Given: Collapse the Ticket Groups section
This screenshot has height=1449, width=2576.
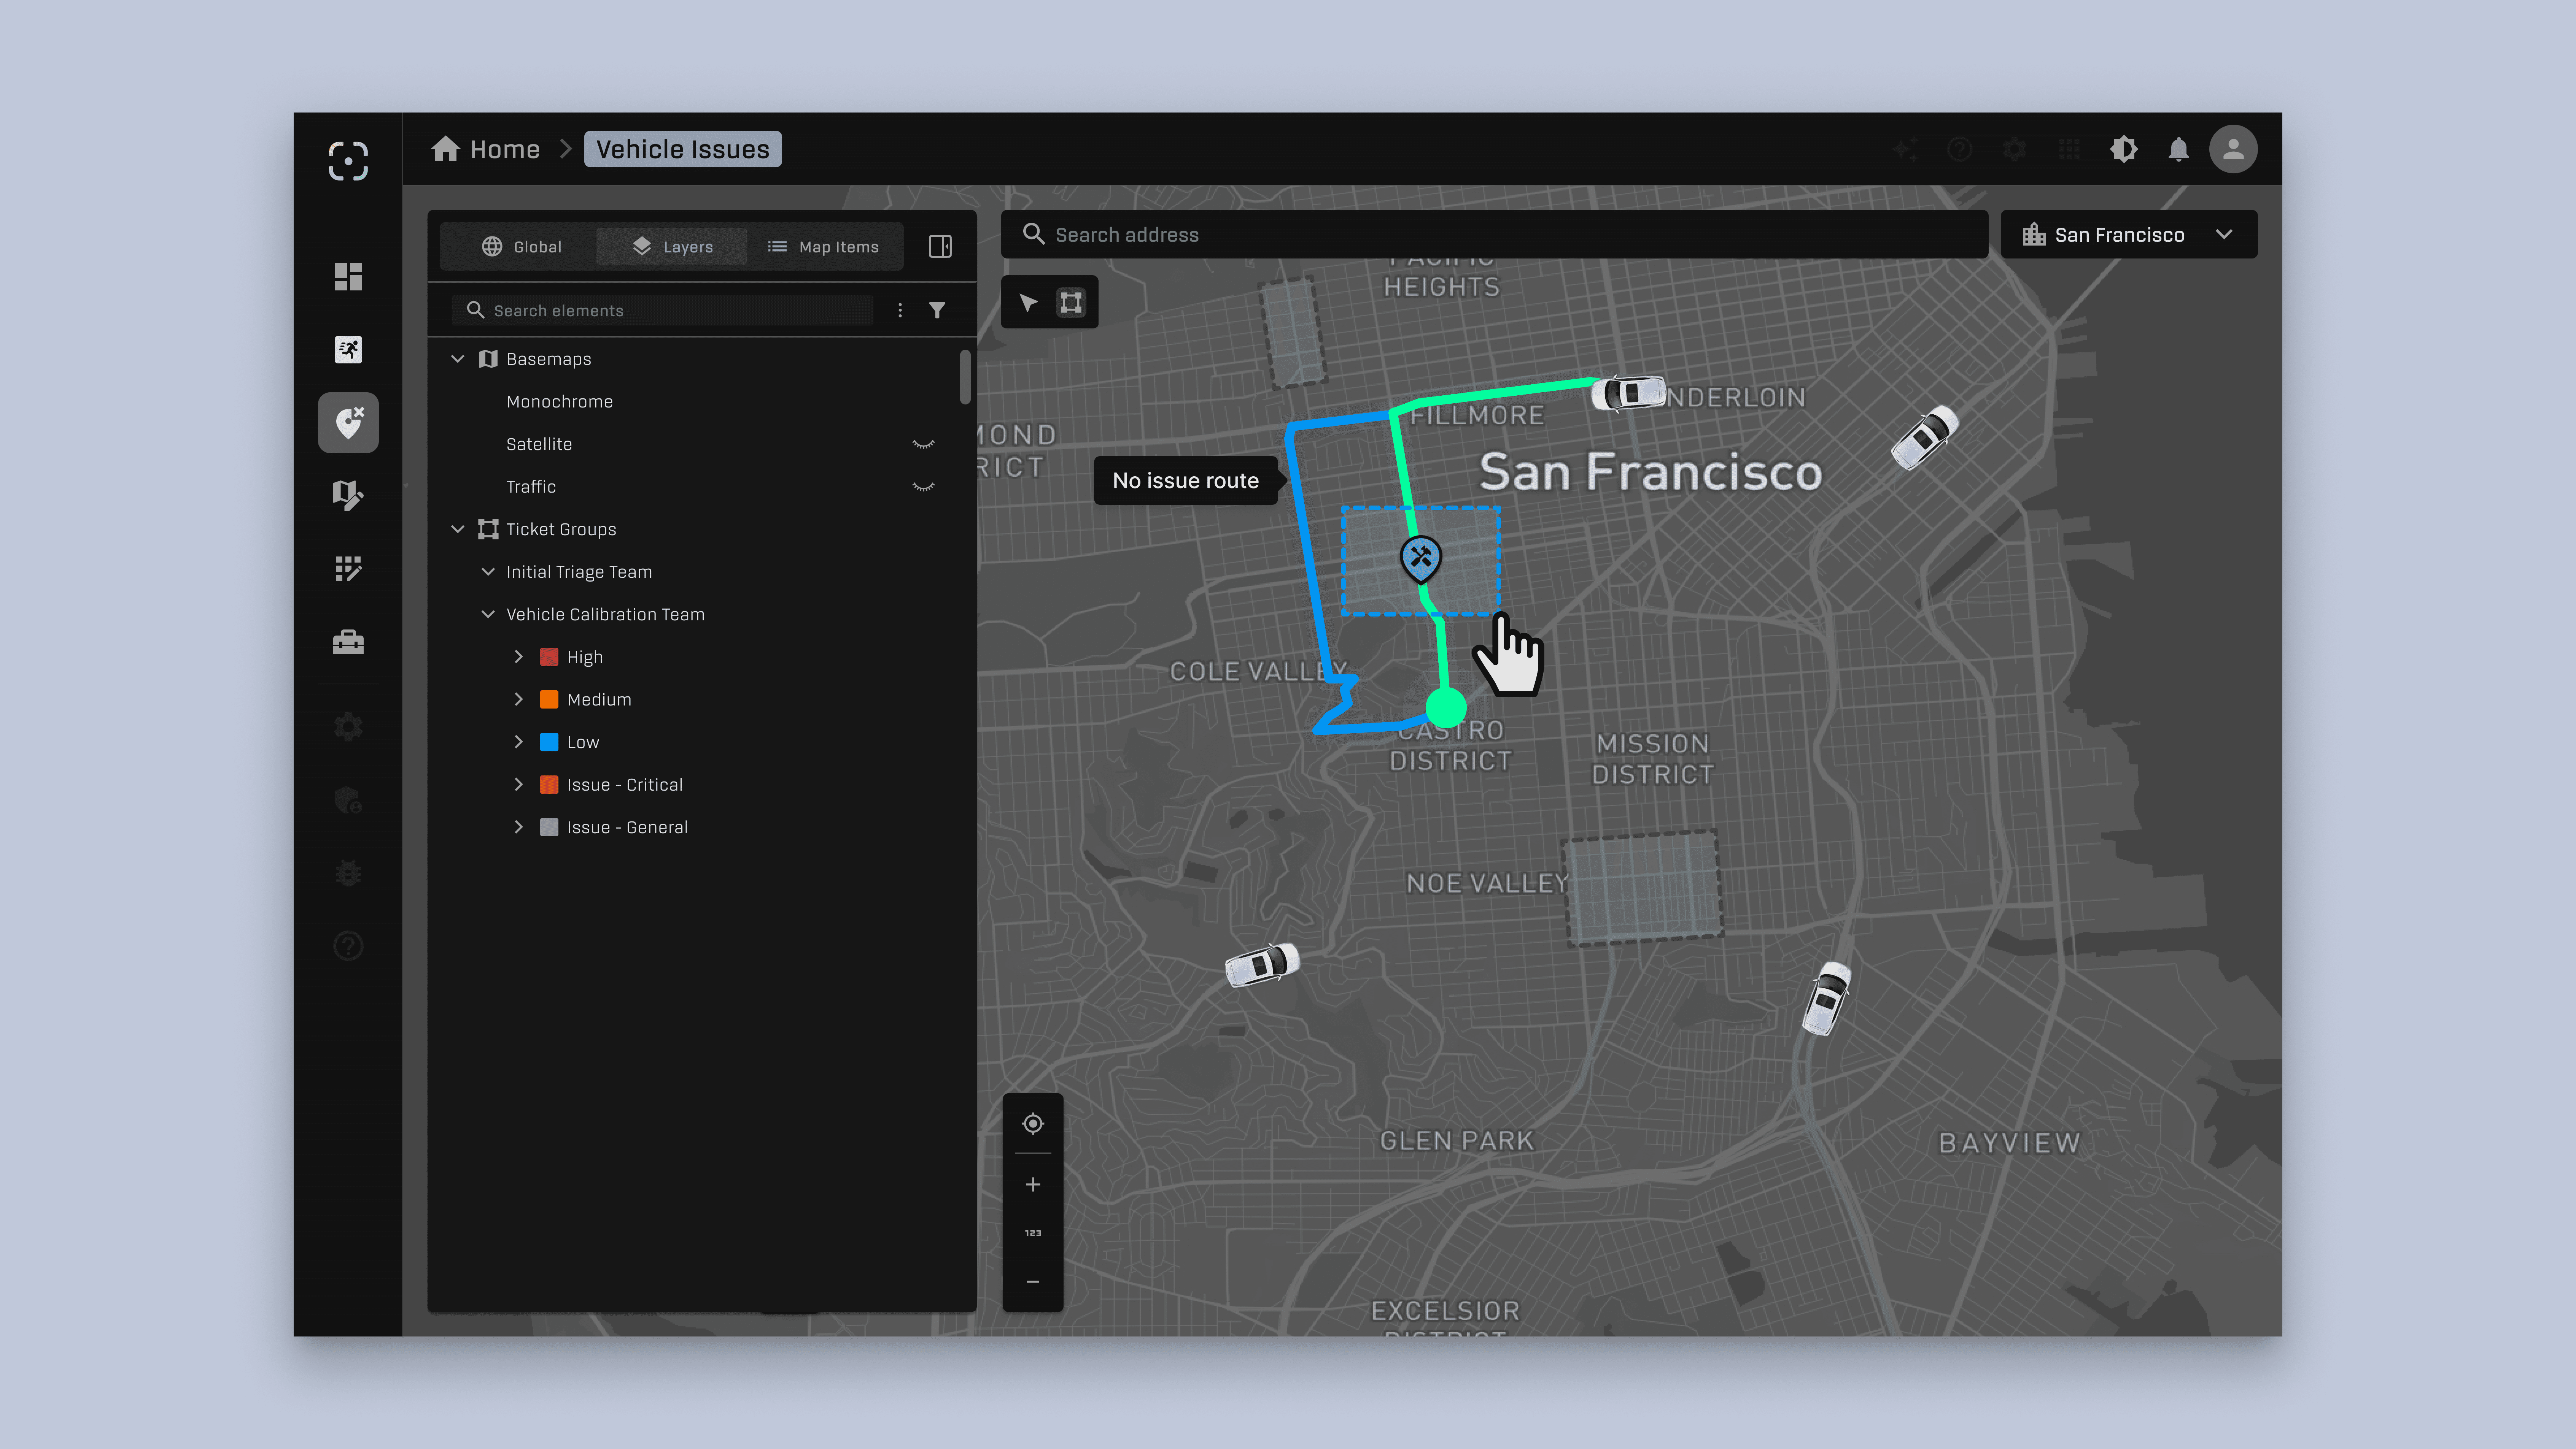Looking at the screenshot, I should tap(458, 529).
